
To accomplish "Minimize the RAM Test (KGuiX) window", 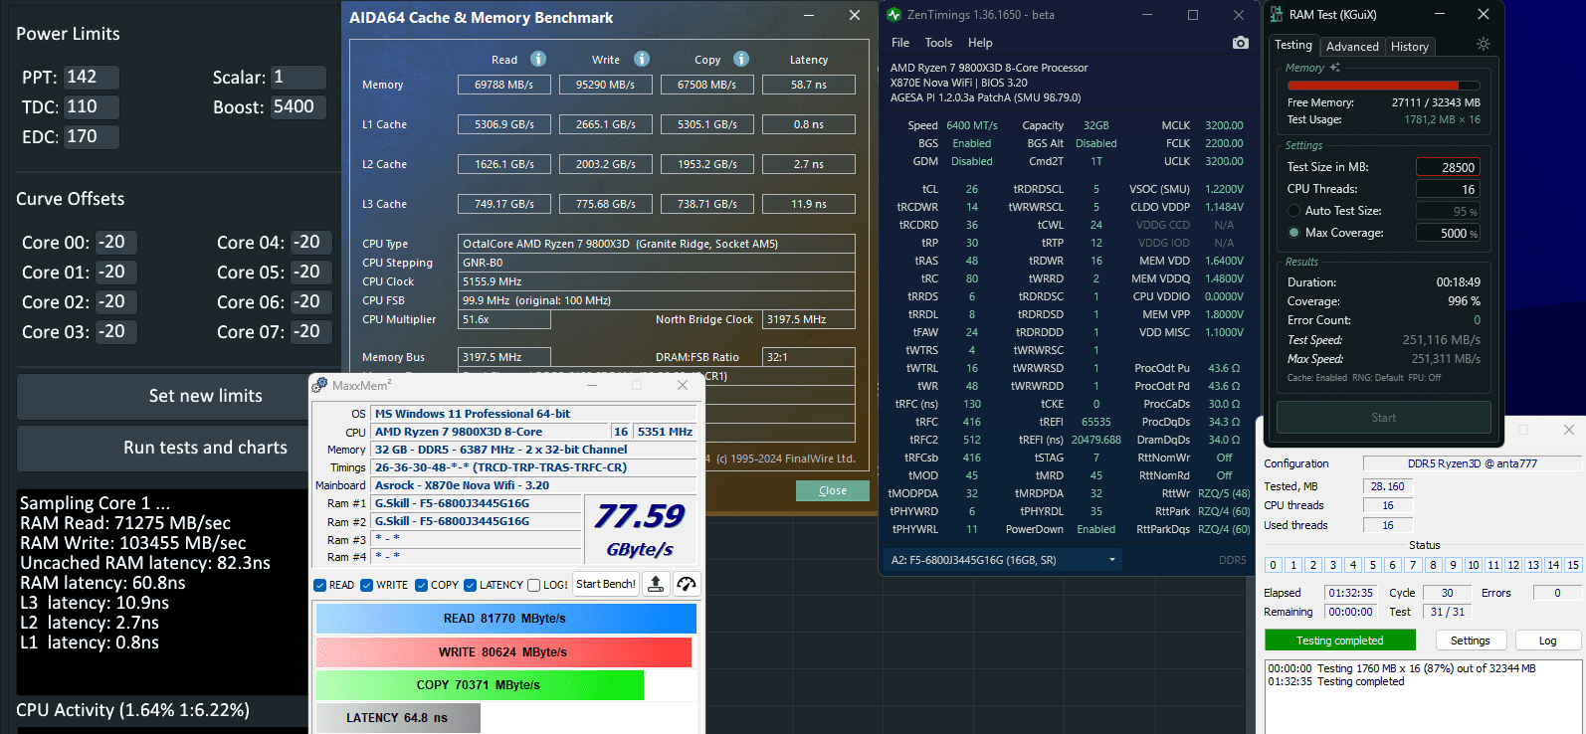I will tap(1439, 14).
